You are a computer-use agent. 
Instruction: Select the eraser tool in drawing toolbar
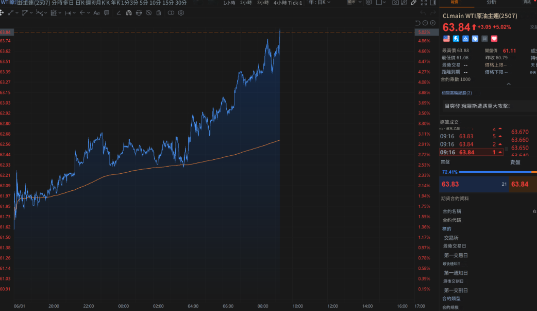(x=119, y=13)
